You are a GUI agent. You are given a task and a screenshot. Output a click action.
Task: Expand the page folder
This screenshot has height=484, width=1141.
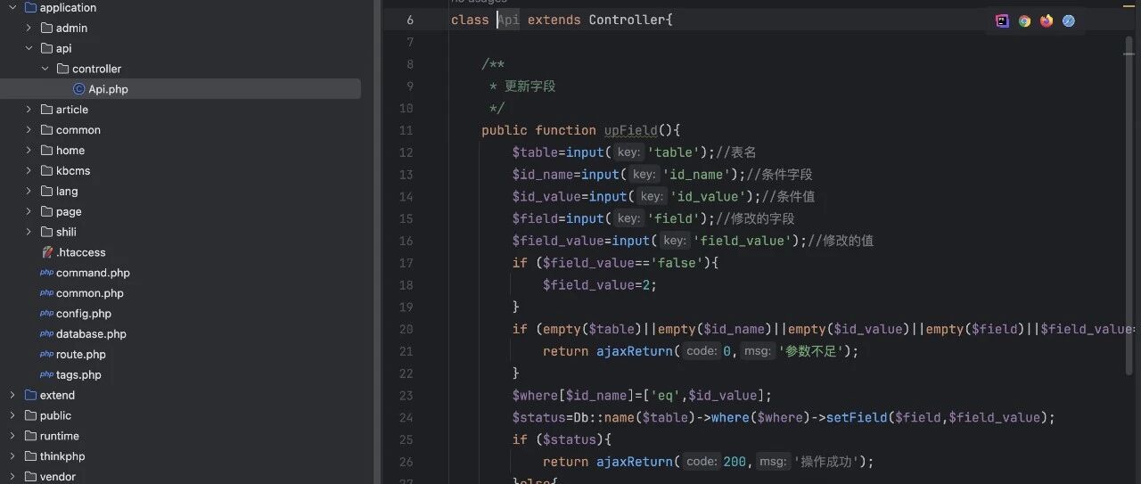click(x=29, y=211)
